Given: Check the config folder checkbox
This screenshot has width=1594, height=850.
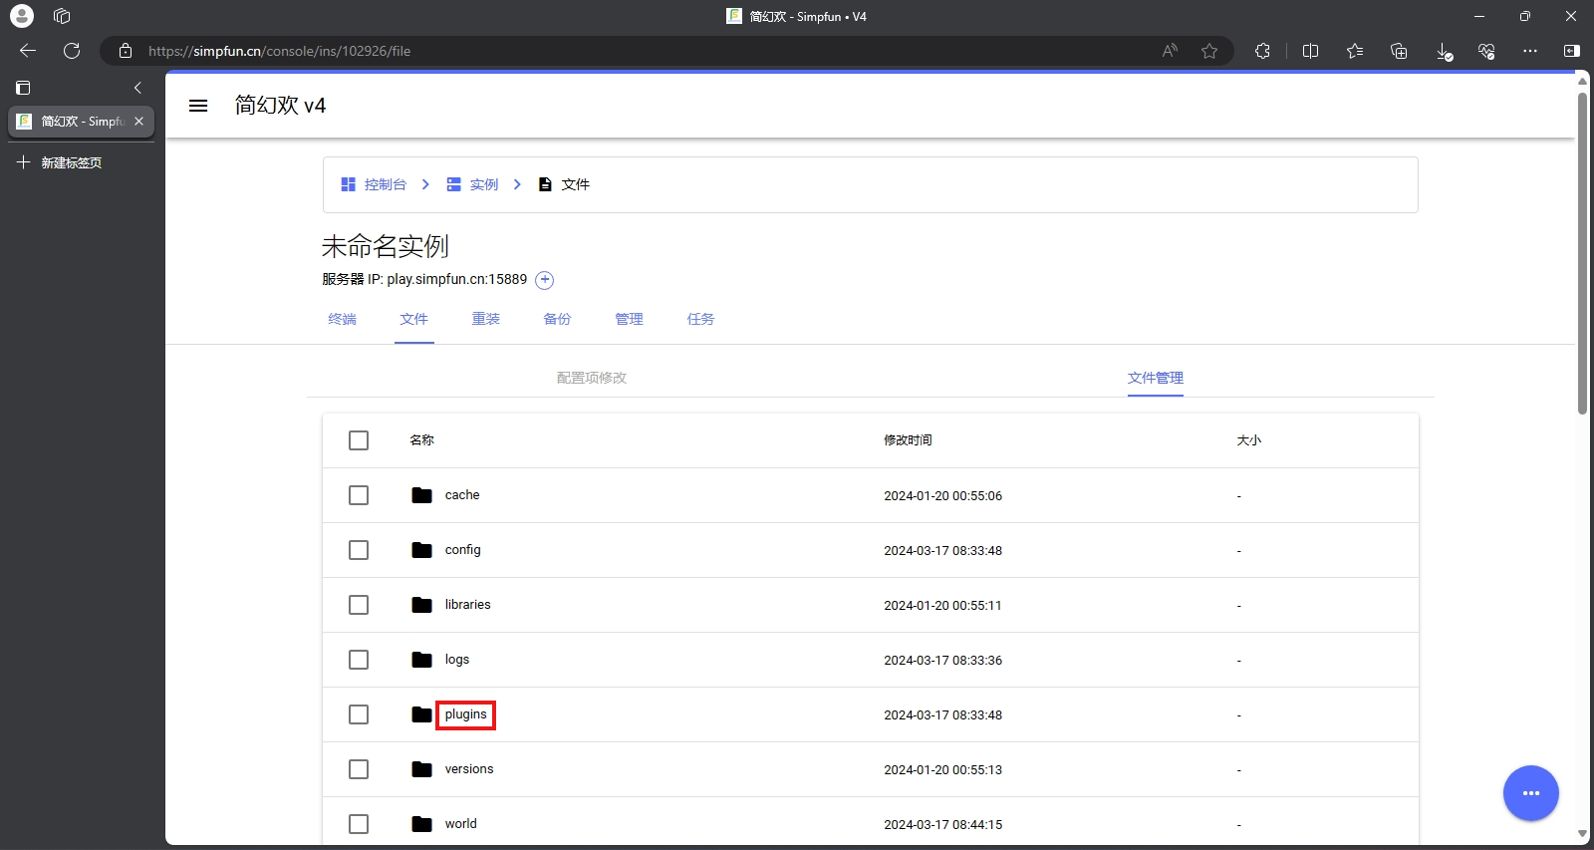Looking at the screenshot, I should pos(359,550).
